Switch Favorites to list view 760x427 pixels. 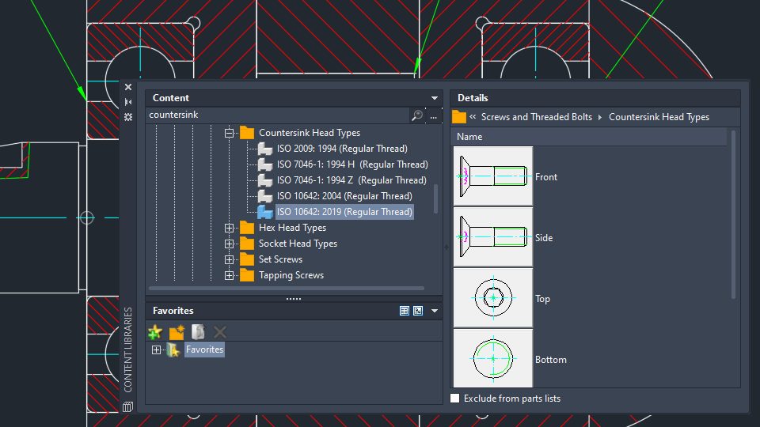coord(405,311)
